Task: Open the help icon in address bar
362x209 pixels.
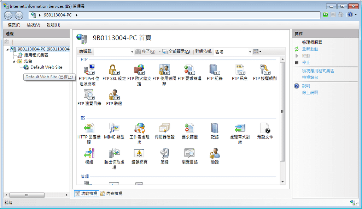Action: 350,14
